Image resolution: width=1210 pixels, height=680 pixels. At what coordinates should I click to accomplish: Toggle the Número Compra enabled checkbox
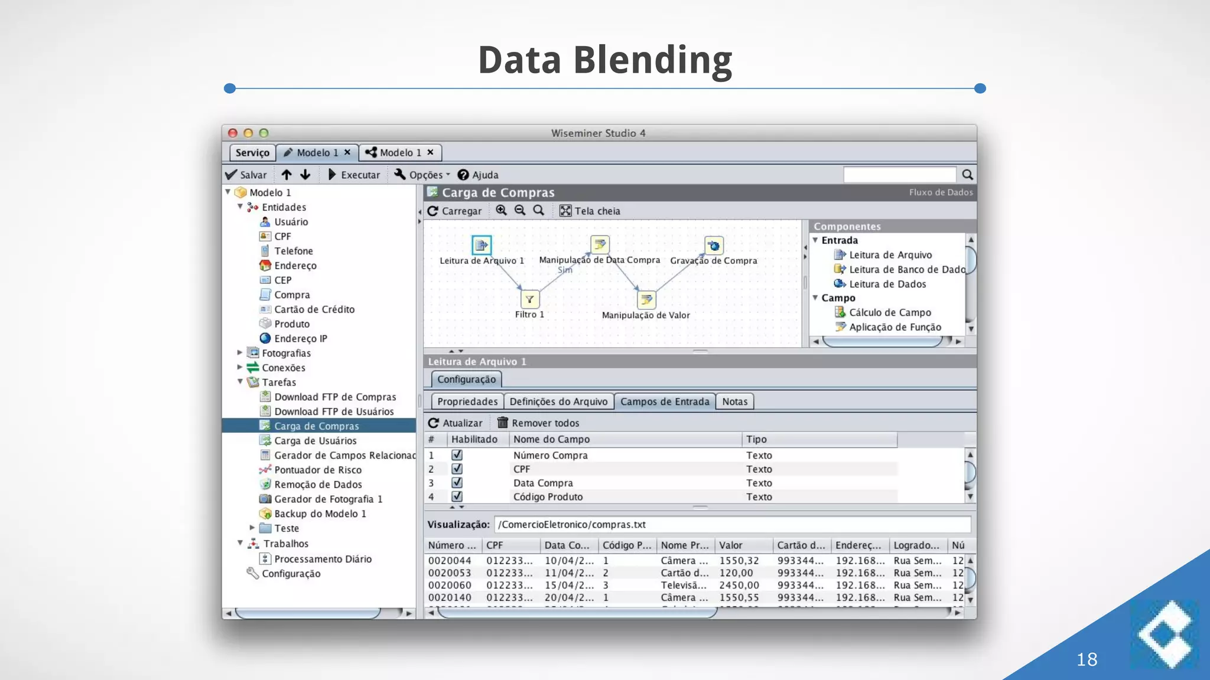(x=457, y=455)
